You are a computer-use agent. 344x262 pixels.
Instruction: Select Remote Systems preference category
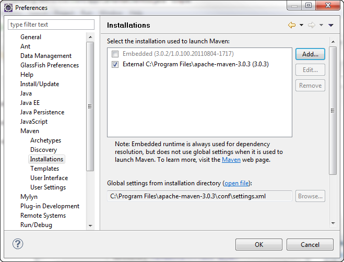(x=43, y=216)
